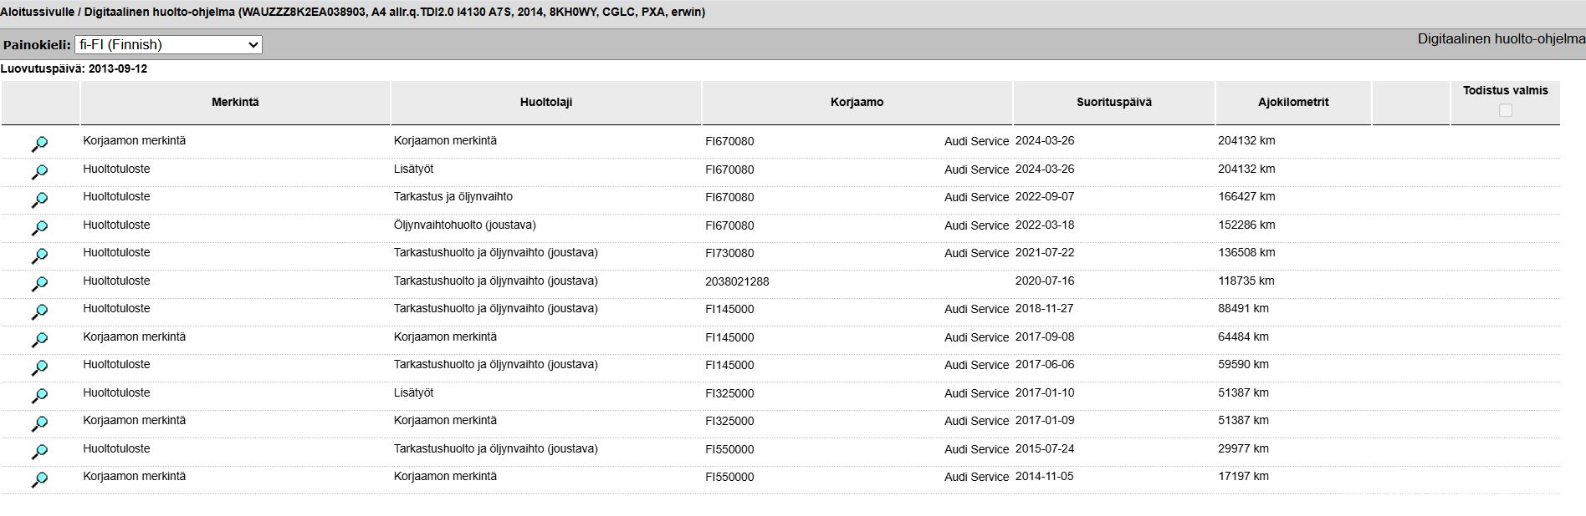The height and width of the screenshot is (516, 1586).
Task: Open magnifier for 2017-01-09 Korjaamon merkintä
Action: [x=39, y=424]
